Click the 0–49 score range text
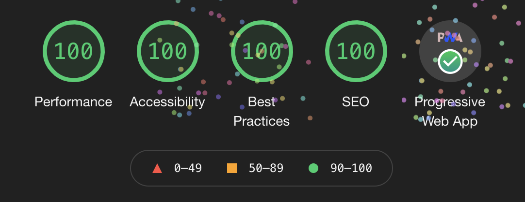The image size is (525, 202). point(188,168)
